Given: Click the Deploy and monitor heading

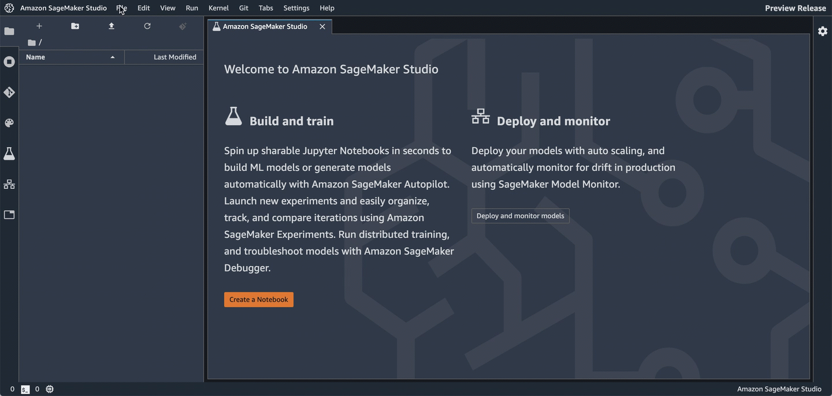Looking at the screenshot, I should [x=554, y=121].
